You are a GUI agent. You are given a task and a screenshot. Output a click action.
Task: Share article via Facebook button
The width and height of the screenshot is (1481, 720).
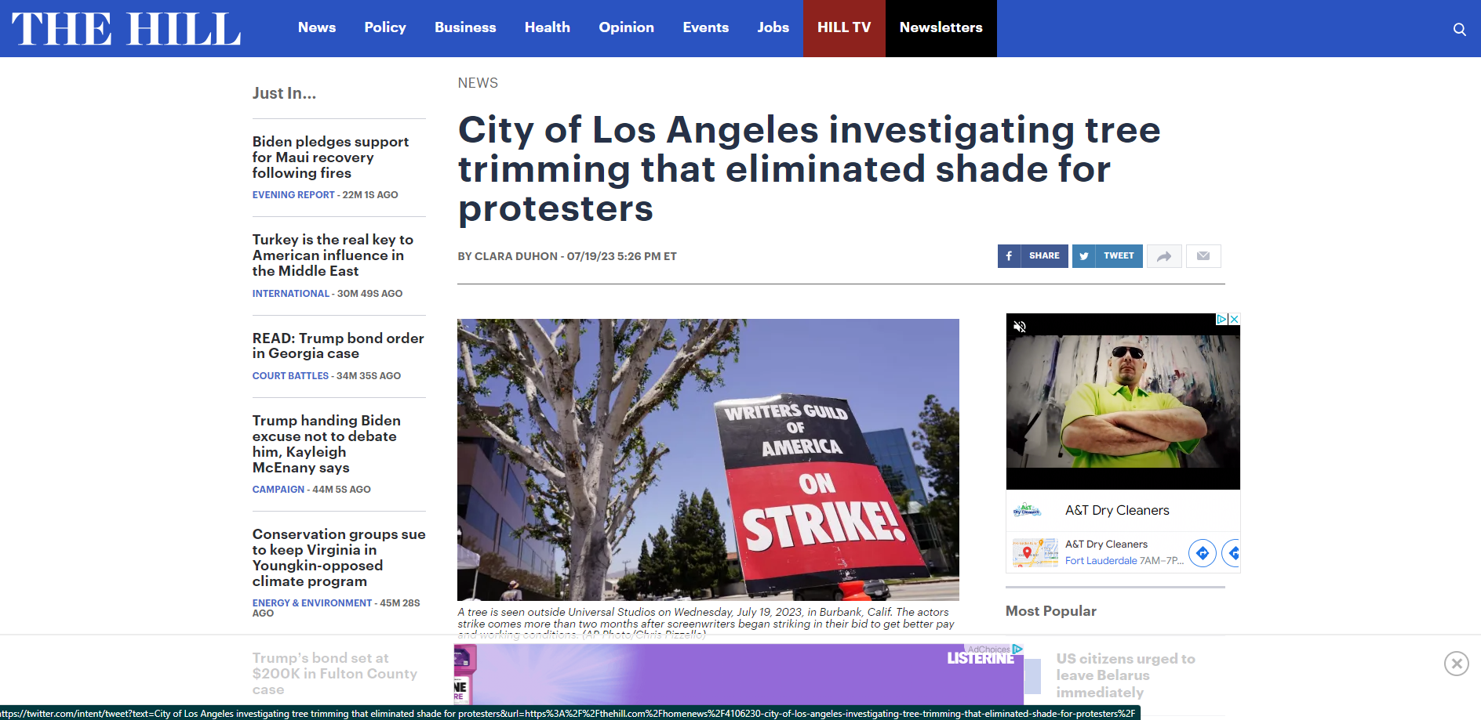coord(1032,256)
